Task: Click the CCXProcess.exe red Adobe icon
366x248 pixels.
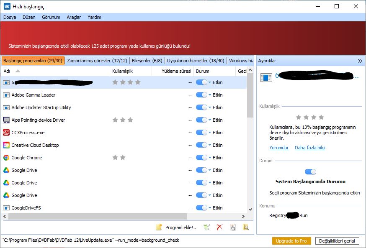Action: point(6,133)
